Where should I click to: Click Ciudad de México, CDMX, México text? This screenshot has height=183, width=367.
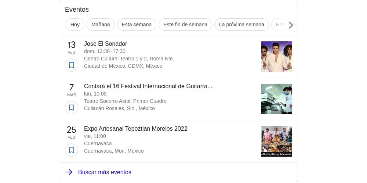coord(123,66)
